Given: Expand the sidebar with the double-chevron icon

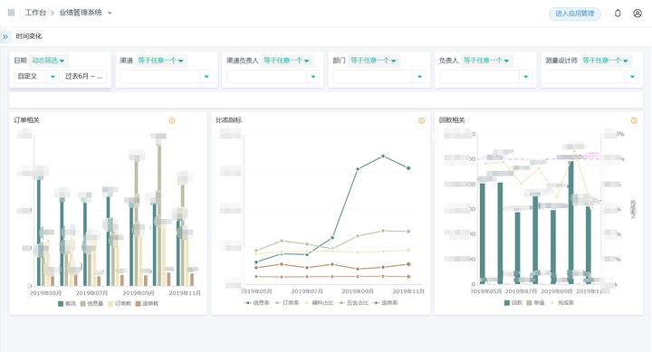Looking at the screenshot, I should click(5, 36).
